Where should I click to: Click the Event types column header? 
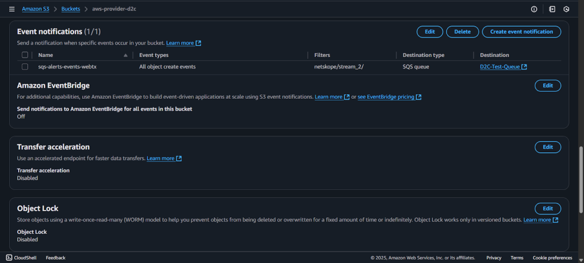[154, 55]
